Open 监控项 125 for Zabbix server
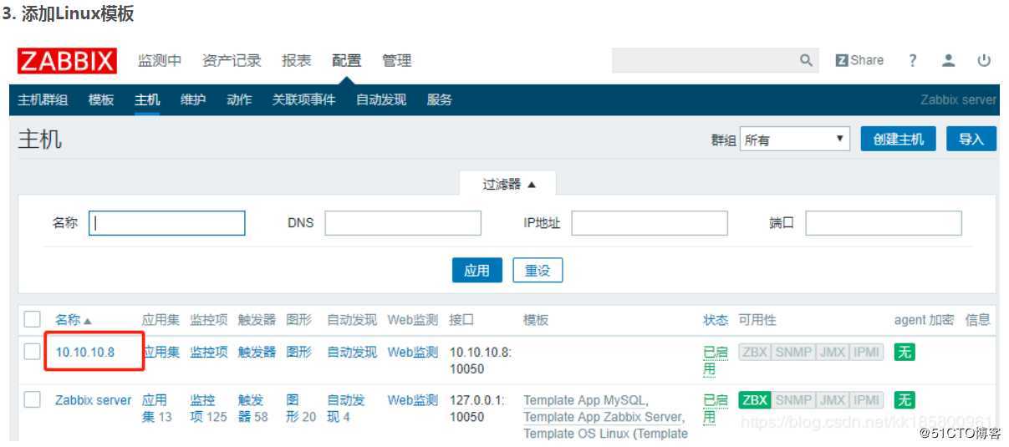The height and width of the screenshot is (447, 1009). click(208, 408)
